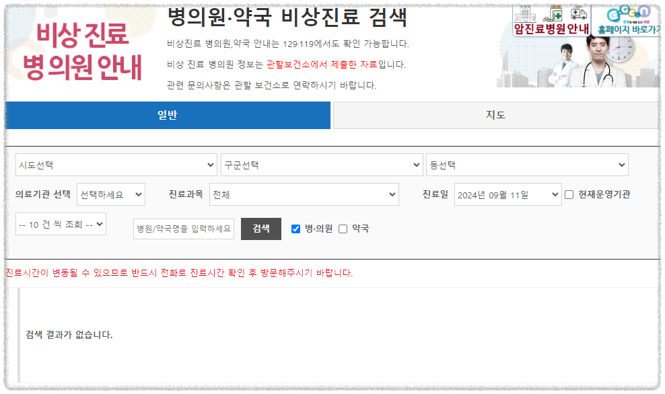
Task: Open the 동선택 dropdown
Action: [x=527, y=164]
